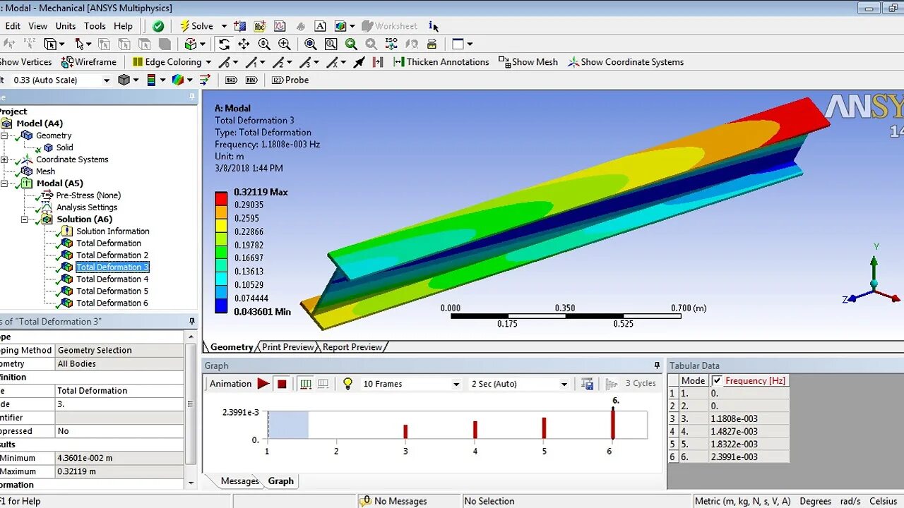Toggle Wireframe display mode
Screen dimensions: 904x508
89,62
